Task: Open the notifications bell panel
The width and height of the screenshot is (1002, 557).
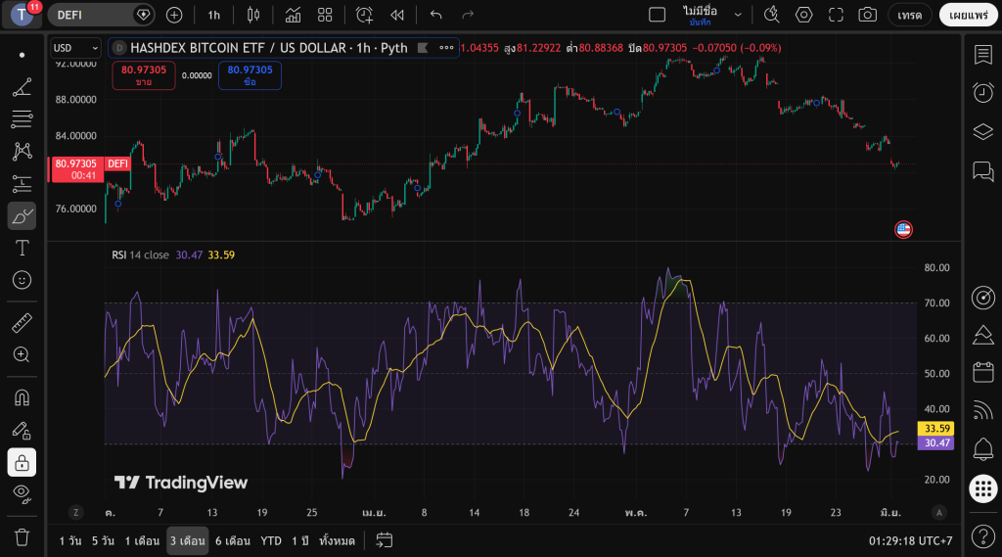Action: pyautogui.click(x=982, y=449)
